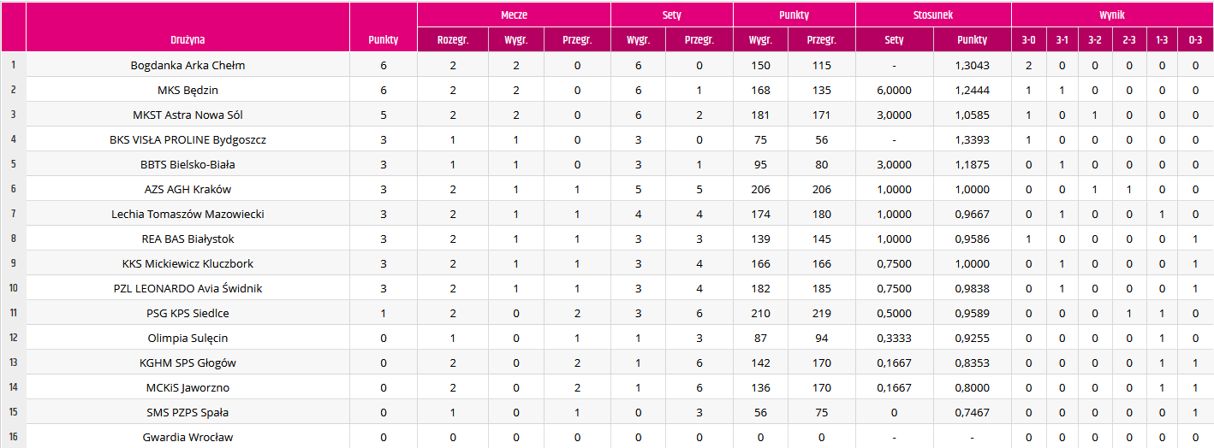Click the REA BAS Białystok team name

(187, 239)
